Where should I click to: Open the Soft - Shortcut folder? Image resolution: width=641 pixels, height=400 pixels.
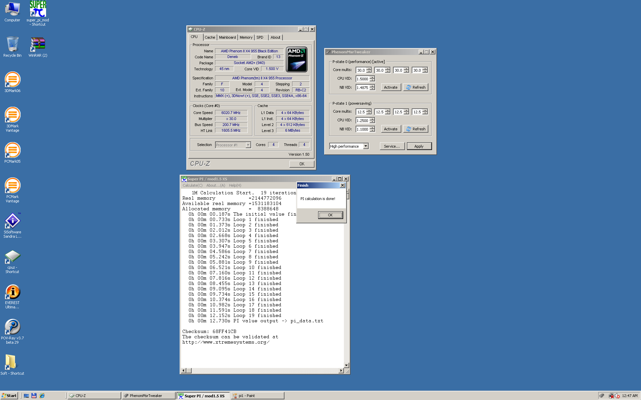[12, 364]
